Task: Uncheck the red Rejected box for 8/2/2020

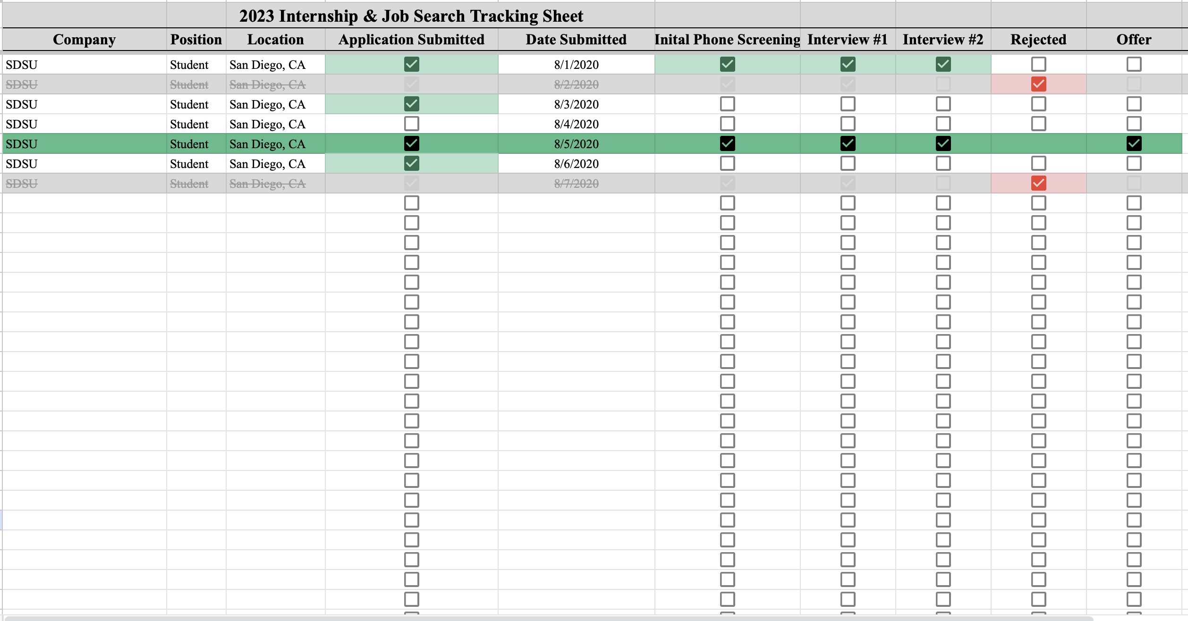Action: 1038,84
